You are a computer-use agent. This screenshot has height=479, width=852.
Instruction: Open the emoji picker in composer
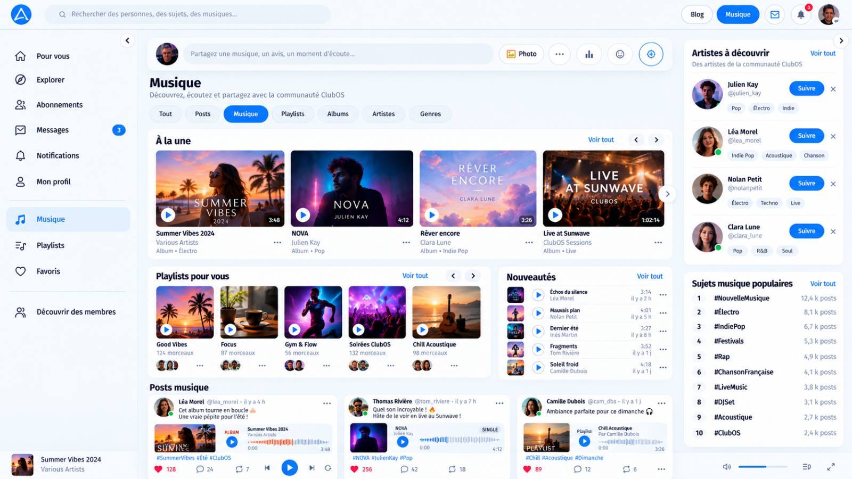coord(620,54)
